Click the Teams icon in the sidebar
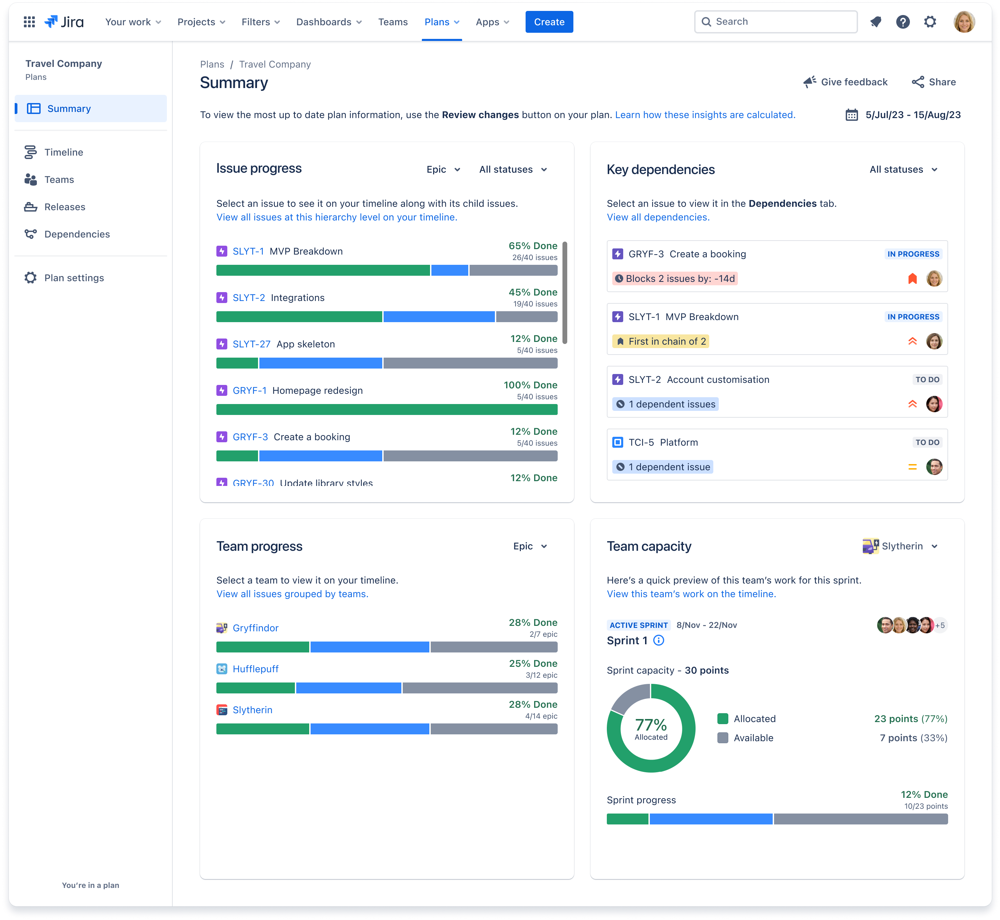The height and width of the screenshot is (920, 1000). click(31, 179)
